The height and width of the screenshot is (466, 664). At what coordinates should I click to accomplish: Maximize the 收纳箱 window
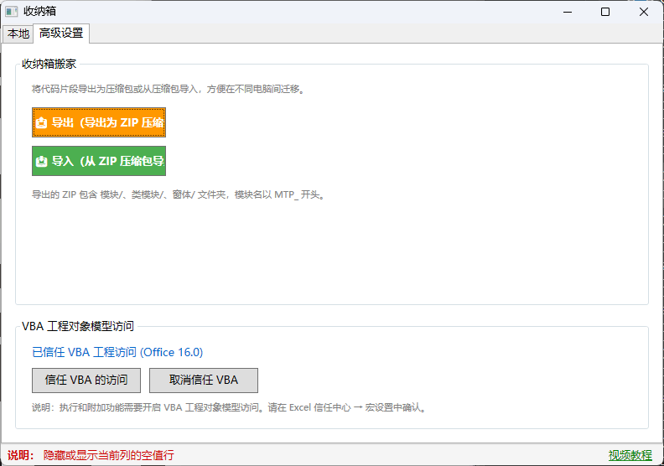pos(605,12)
